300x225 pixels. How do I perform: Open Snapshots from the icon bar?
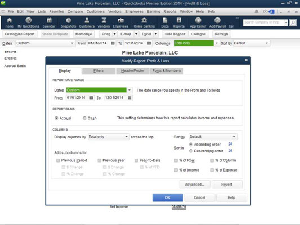(68, 22)
